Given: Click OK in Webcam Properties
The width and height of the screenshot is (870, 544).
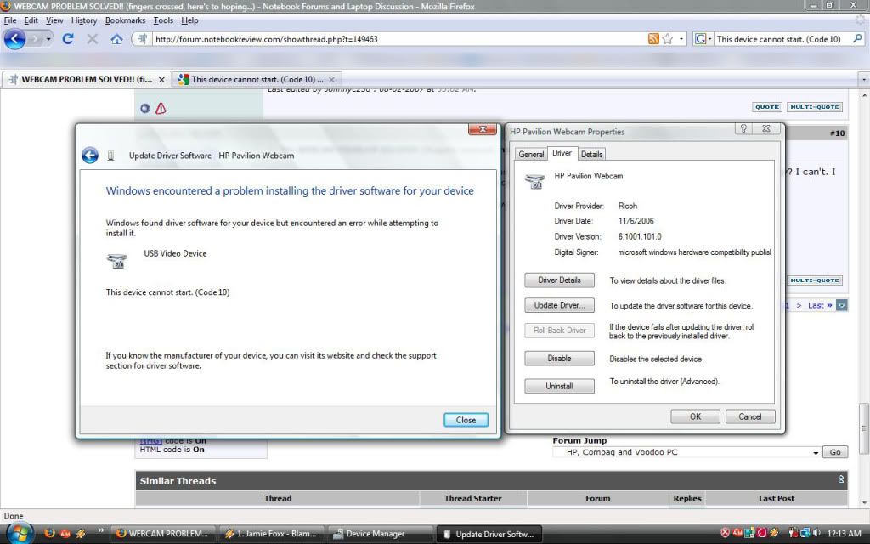Looking at the screenshot, I should tap(695, 416).
